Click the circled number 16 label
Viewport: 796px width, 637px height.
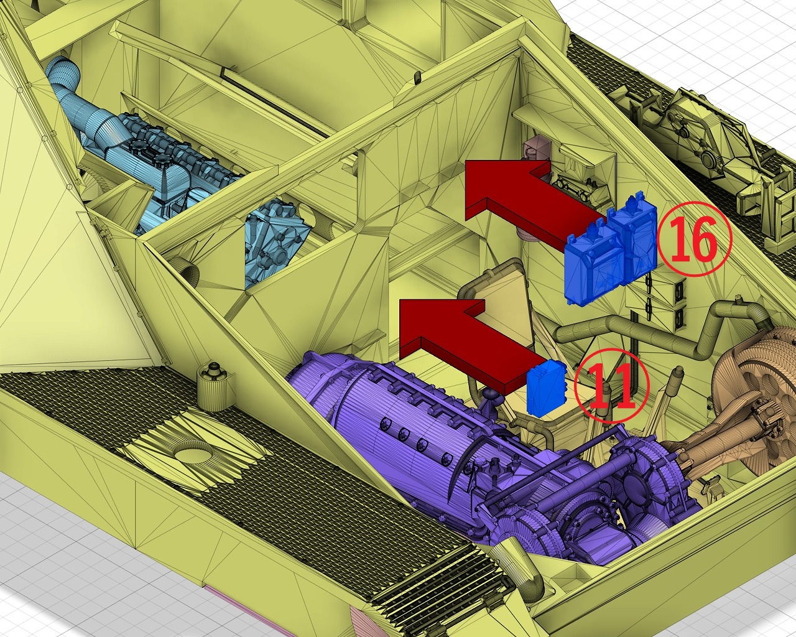(695, 238)
